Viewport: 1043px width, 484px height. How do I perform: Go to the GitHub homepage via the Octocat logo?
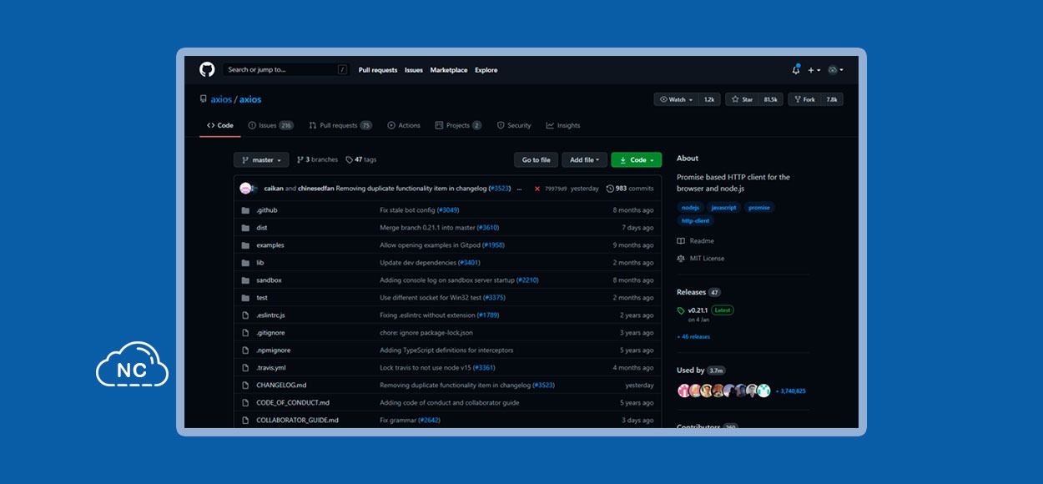click(x=207, y=70)
